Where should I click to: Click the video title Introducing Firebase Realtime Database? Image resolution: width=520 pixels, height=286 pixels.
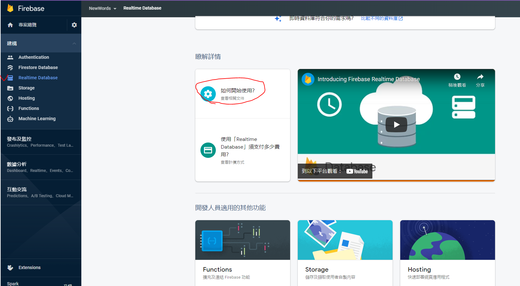coord(369,79)
